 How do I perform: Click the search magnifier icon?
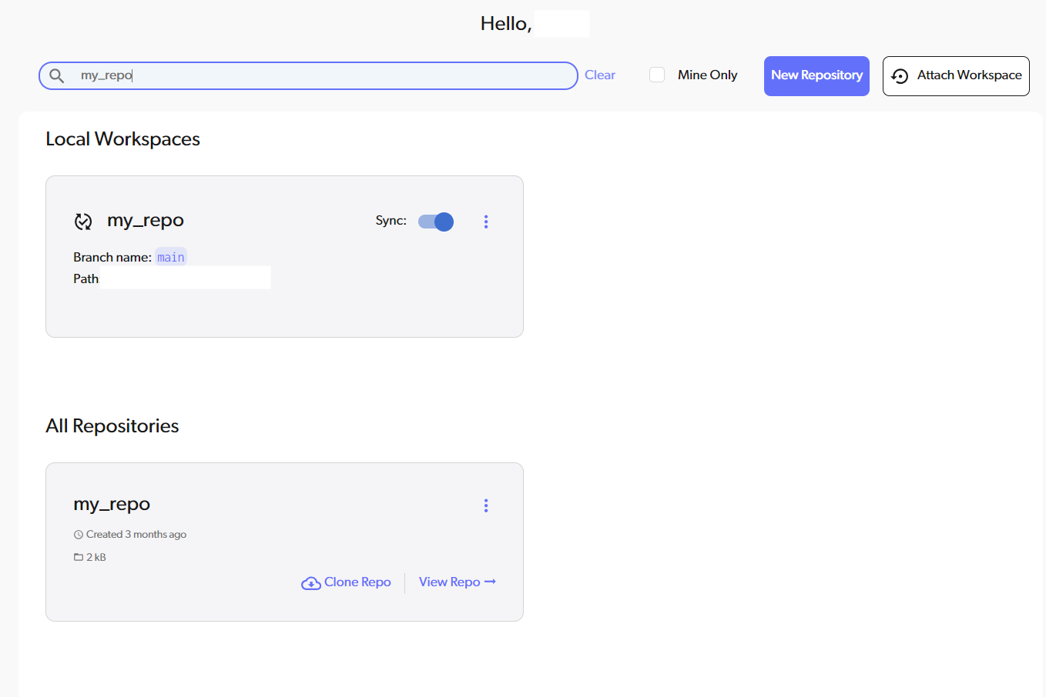(56, 75)
